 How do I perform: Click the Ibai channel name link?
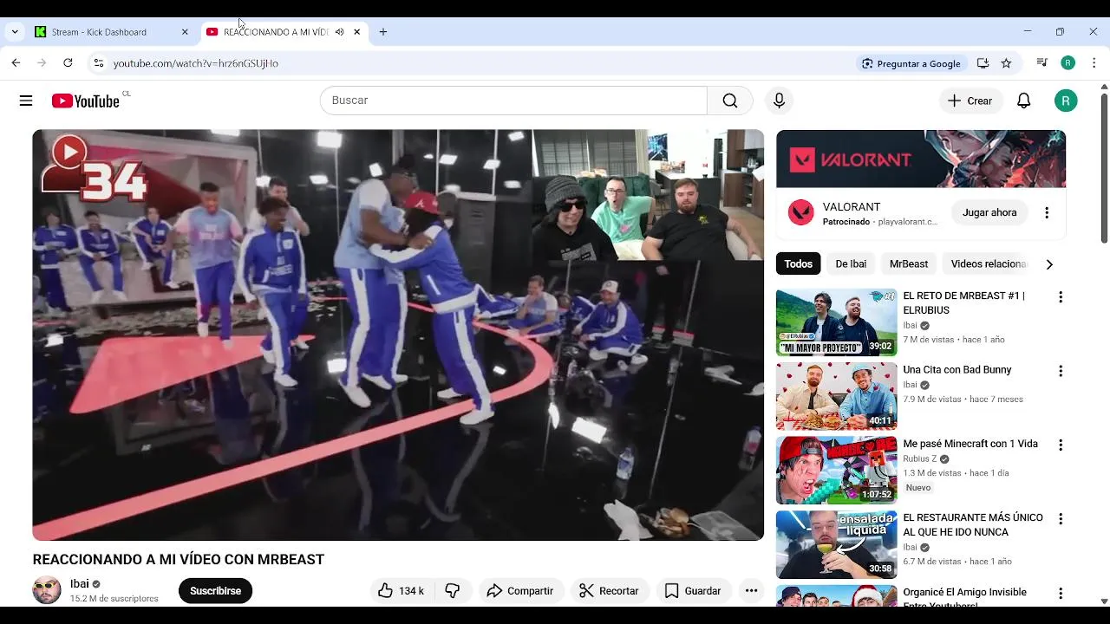pyautogui.click(x=80, y=584)
